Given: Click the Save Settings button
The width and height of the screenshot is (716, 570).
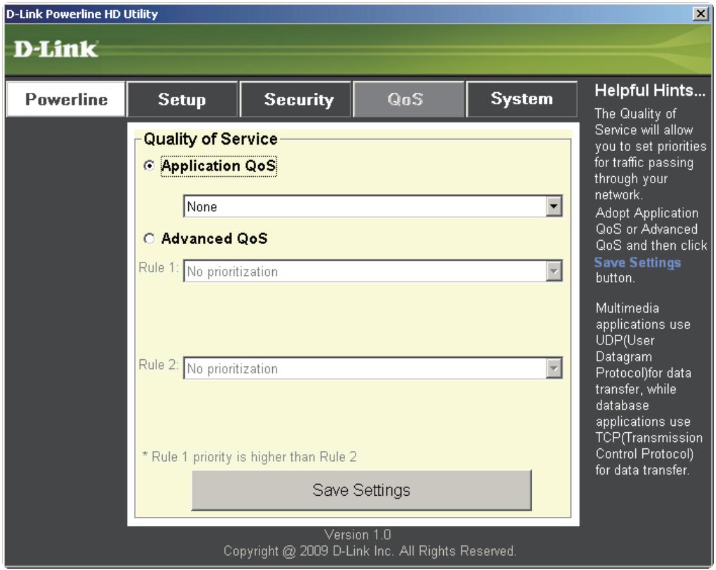Looking at the screenshot, I should 362,490.
